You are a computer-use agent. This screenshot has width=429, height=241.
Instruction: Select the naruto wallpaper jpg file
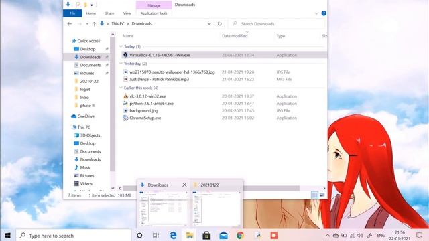click(172, 72)
